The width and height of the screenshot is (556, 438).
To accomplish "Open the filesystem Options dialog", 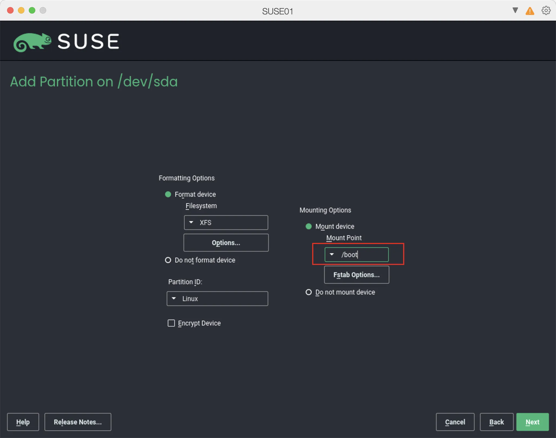I will tap(226, 243).
